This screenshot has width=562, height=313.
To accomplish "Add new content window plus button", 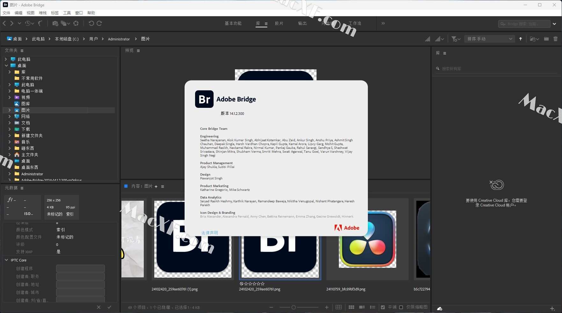I will pos(156,186).
